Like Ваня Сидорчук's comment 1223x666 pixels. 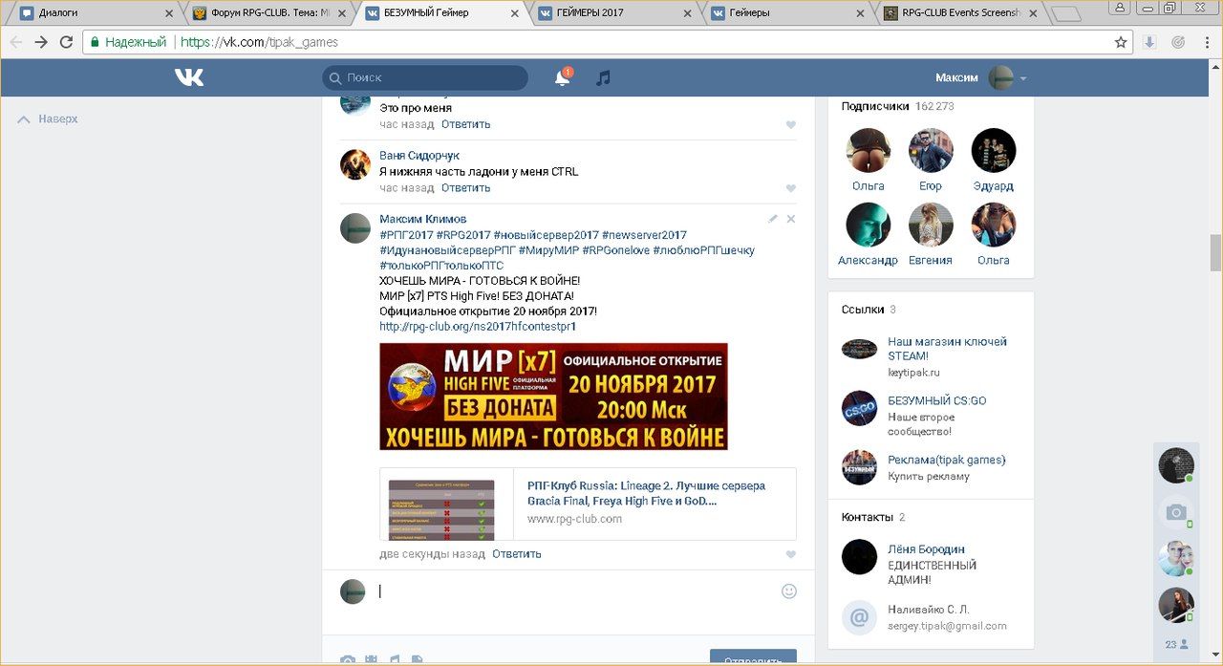point(790,189)
